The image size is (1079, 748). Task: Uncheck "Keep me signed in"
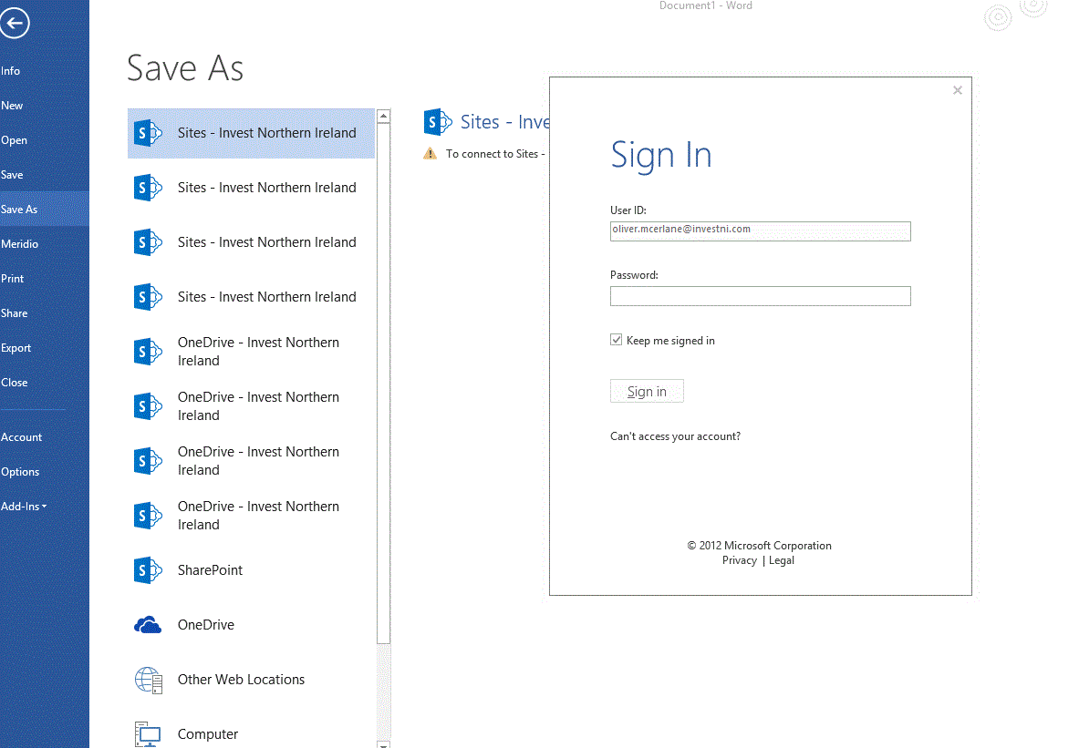point(617,339)
